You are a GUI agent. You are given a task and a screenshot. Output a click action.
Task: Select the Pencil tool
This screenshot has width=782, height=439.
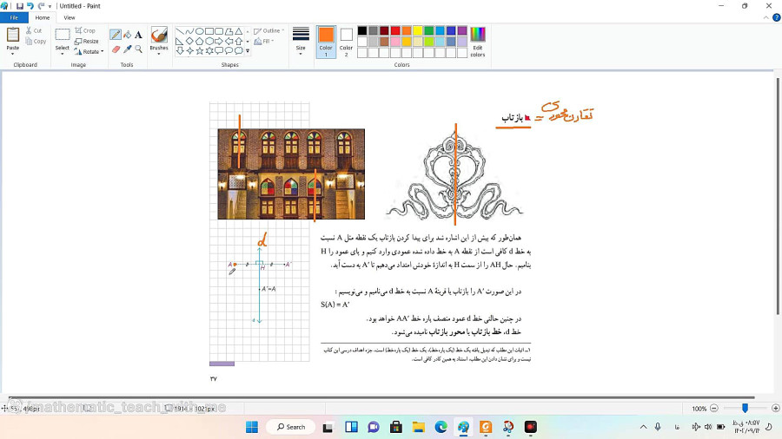click(116, 35)
